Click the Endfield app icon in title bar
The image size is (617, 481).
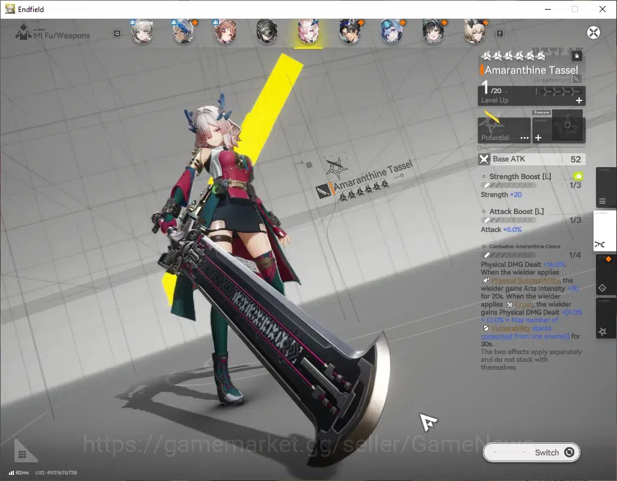click(x=10, y=9)
